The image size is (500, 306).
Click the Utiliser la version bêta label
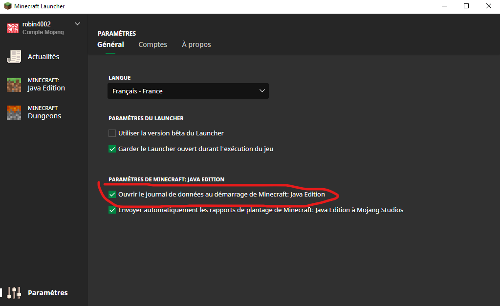pyautogui.click(x=171, y=133)
